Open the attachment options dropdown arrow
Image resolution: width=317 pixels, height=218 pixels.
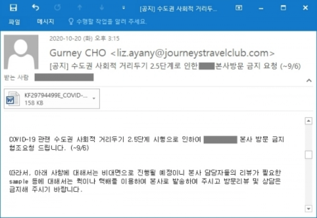pos(94,99)
